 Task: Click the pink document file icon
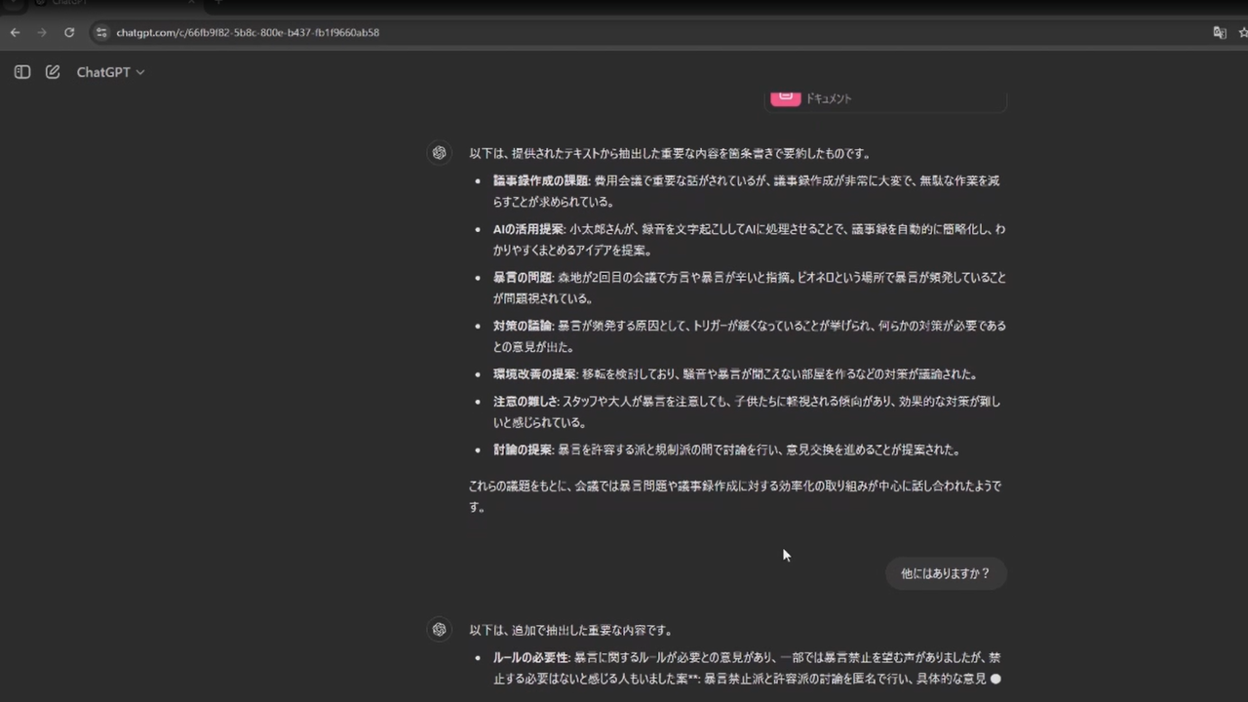click(x=785, y=97)
